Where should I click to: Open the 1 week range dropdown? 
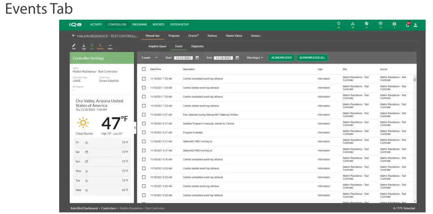tap(150, 58)
